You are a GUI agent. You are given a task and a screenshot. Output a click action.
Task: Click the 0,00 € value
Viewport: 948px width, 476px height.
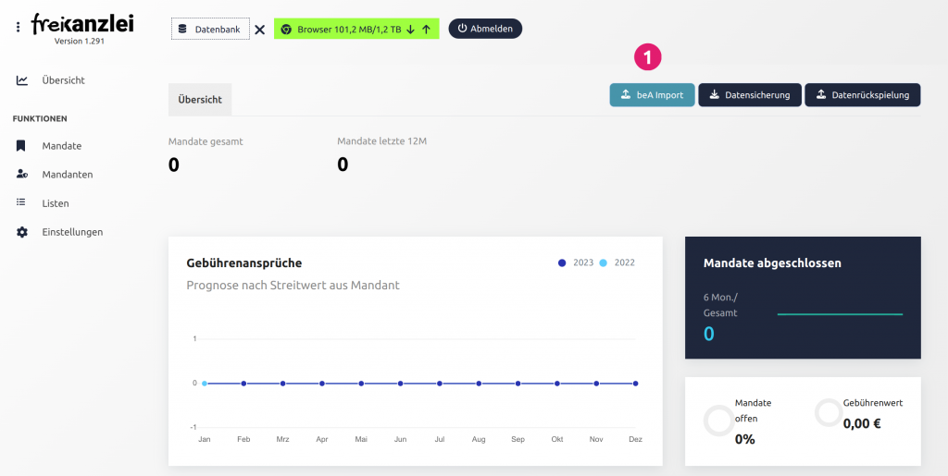coord(862,423)
